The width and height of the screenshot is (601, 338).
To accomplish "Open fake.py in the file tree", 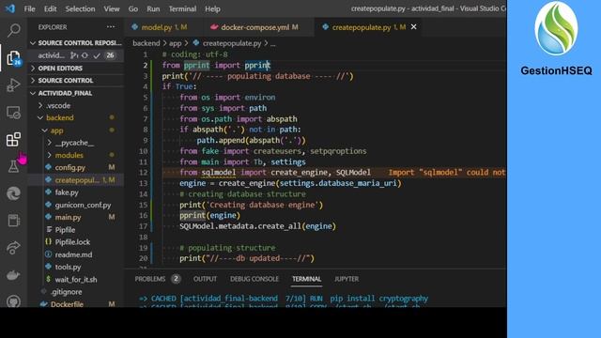I will click(x=67, y=192).
